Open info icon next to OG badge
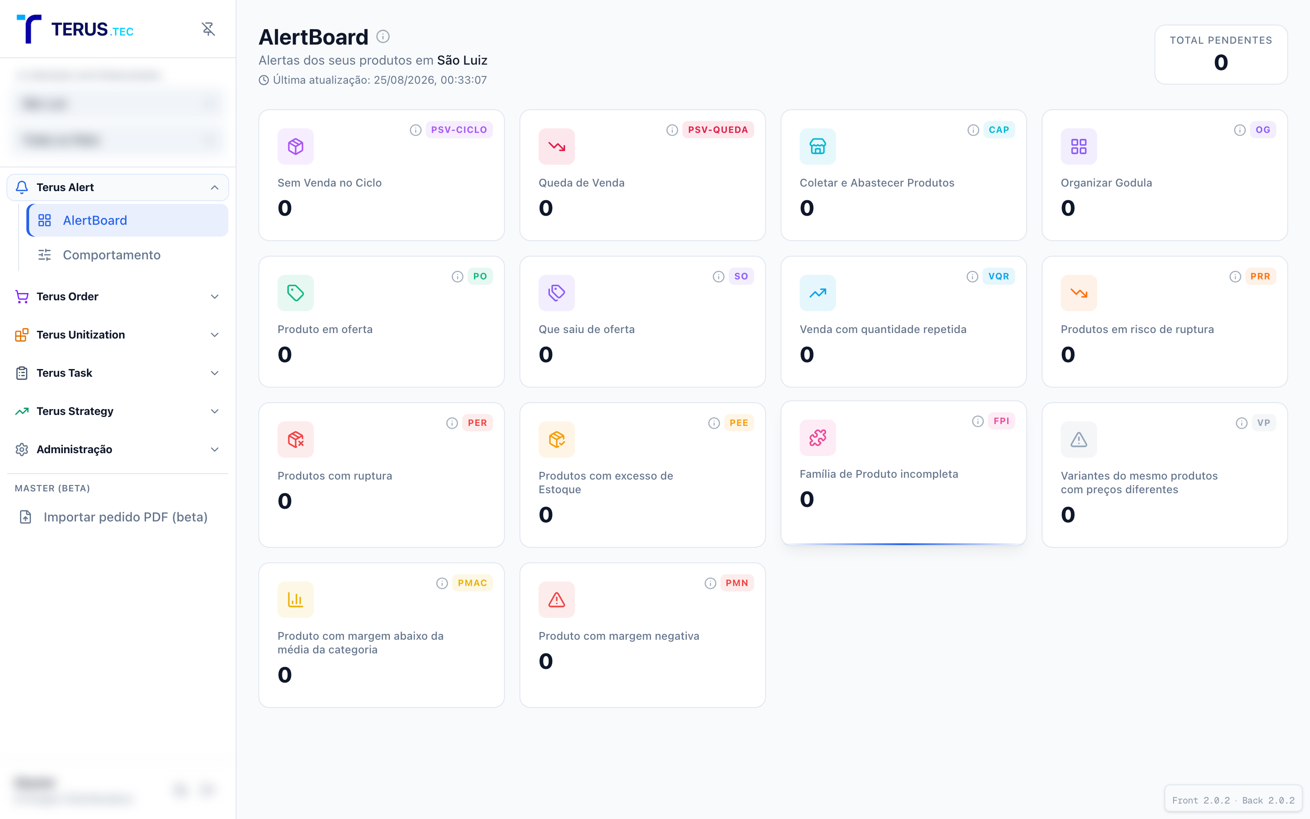 tap(1239, 130)
